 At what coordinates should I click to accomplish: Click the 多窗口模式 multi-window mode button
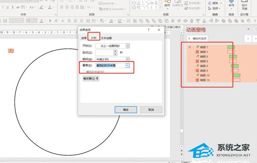[x=172, y=27]
